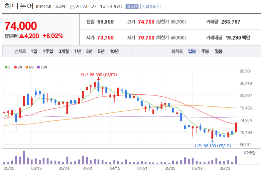The height and width of the screenshot is (172, 261).
Task: Click the 하한가 48,900 text
Action: [x=171, y=38]
